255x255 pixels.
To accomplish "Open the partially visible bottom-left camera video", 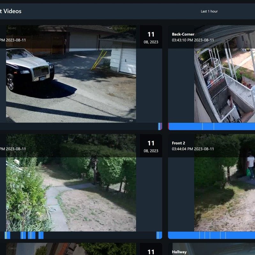I will pyautogui.click(x=71, y=249).
